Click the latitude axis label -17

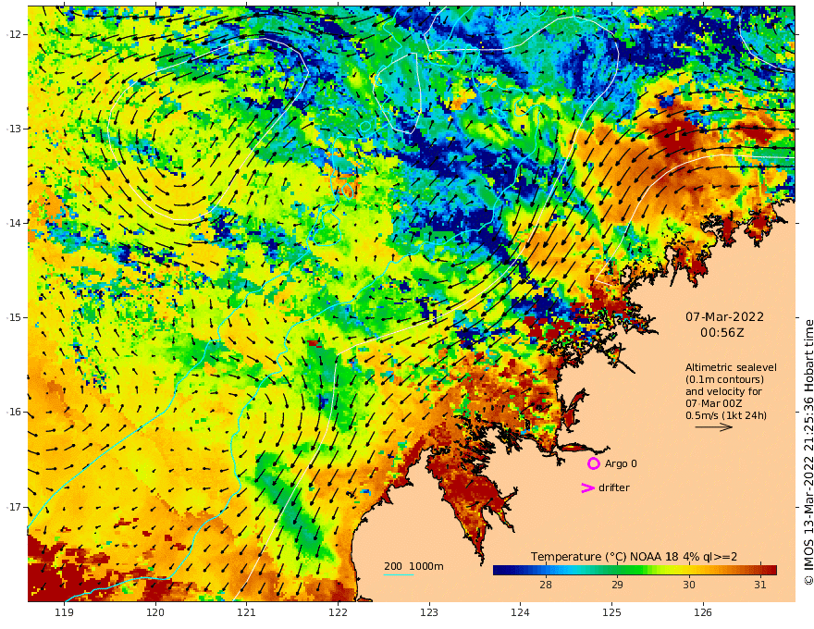[15, 507]
